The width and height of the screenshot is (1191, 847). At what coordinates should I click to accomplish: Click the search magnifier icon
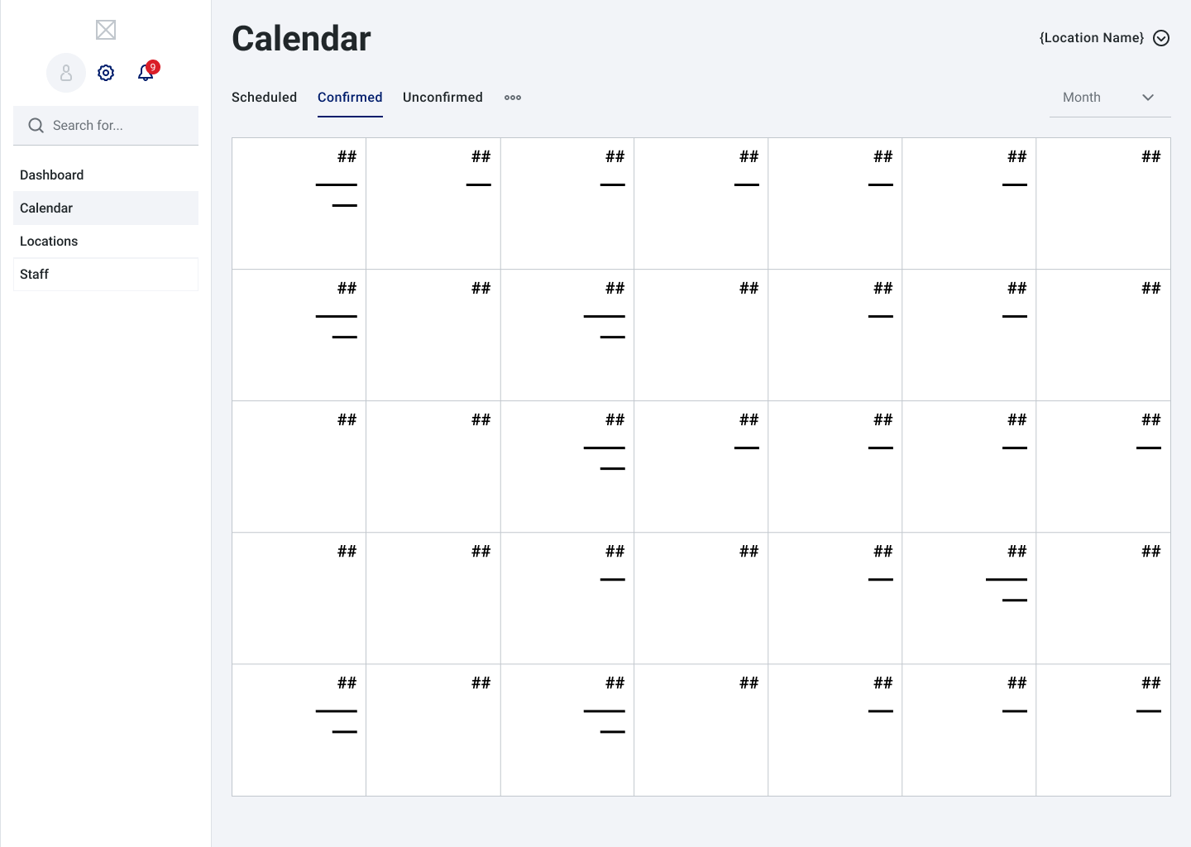click(x=36, y=126)
